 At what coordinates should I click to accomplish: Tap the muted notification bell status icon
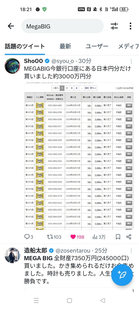click(95, 9)
